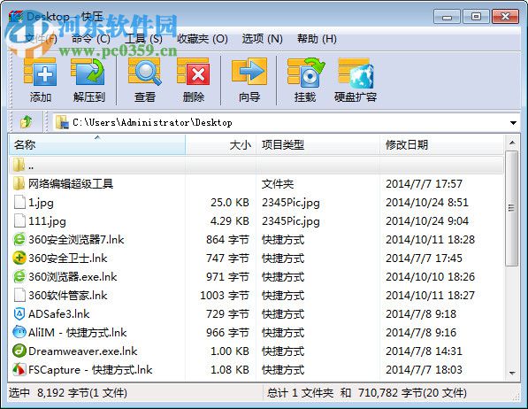Viewport: 528px width, 409px height.
Task: Click the size value 1.08 KB
Action: point(230,369)
